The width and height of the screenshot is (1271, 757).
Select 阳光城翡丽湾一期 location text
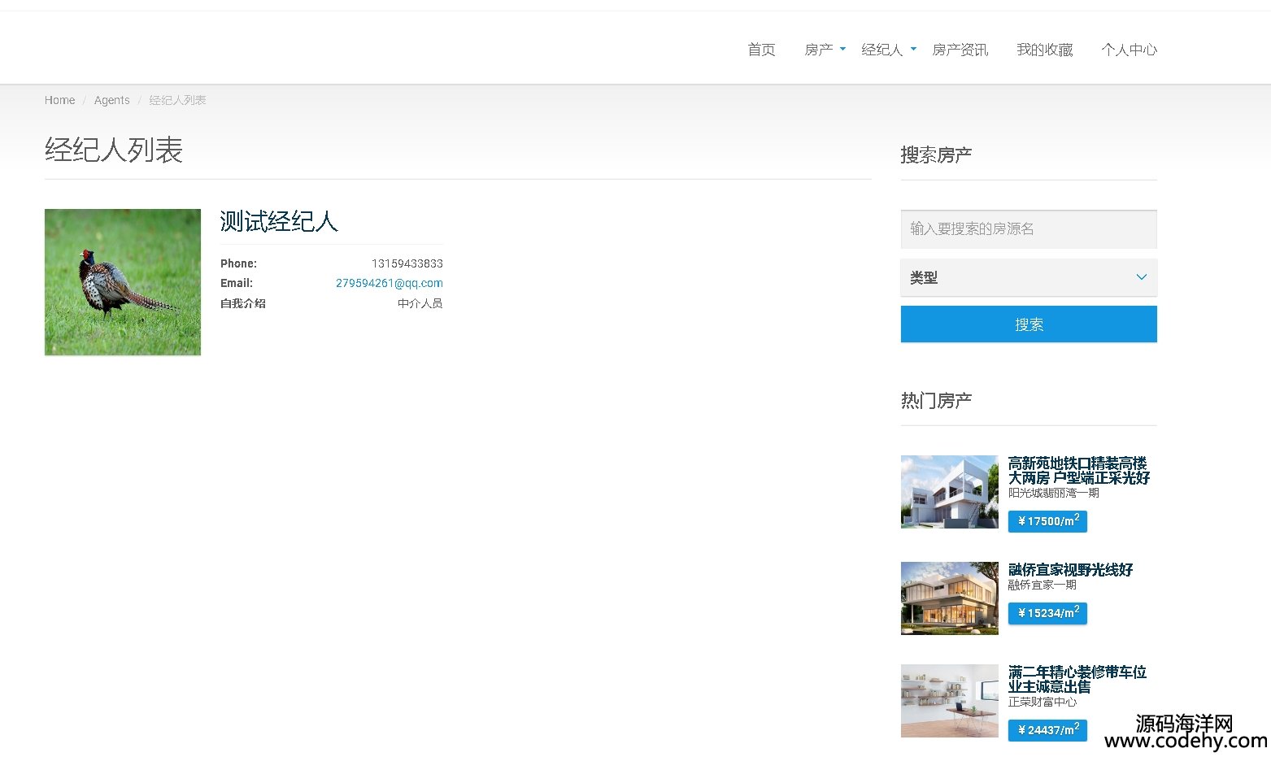coord(1053,493)
